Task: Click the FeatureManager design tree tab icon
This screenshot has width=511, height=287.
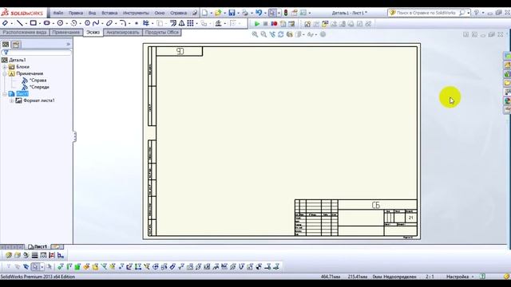Action: [6, 45]
